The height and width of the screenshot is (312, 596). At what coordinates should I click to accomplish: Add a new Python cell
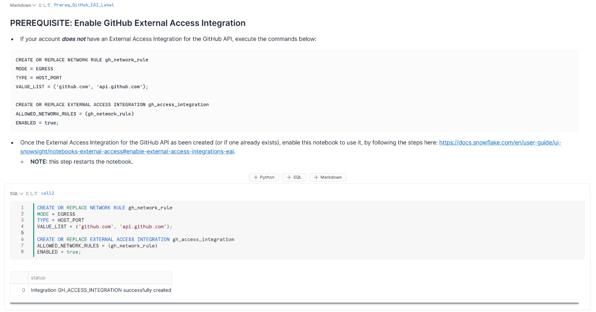[x=264, y=177]
